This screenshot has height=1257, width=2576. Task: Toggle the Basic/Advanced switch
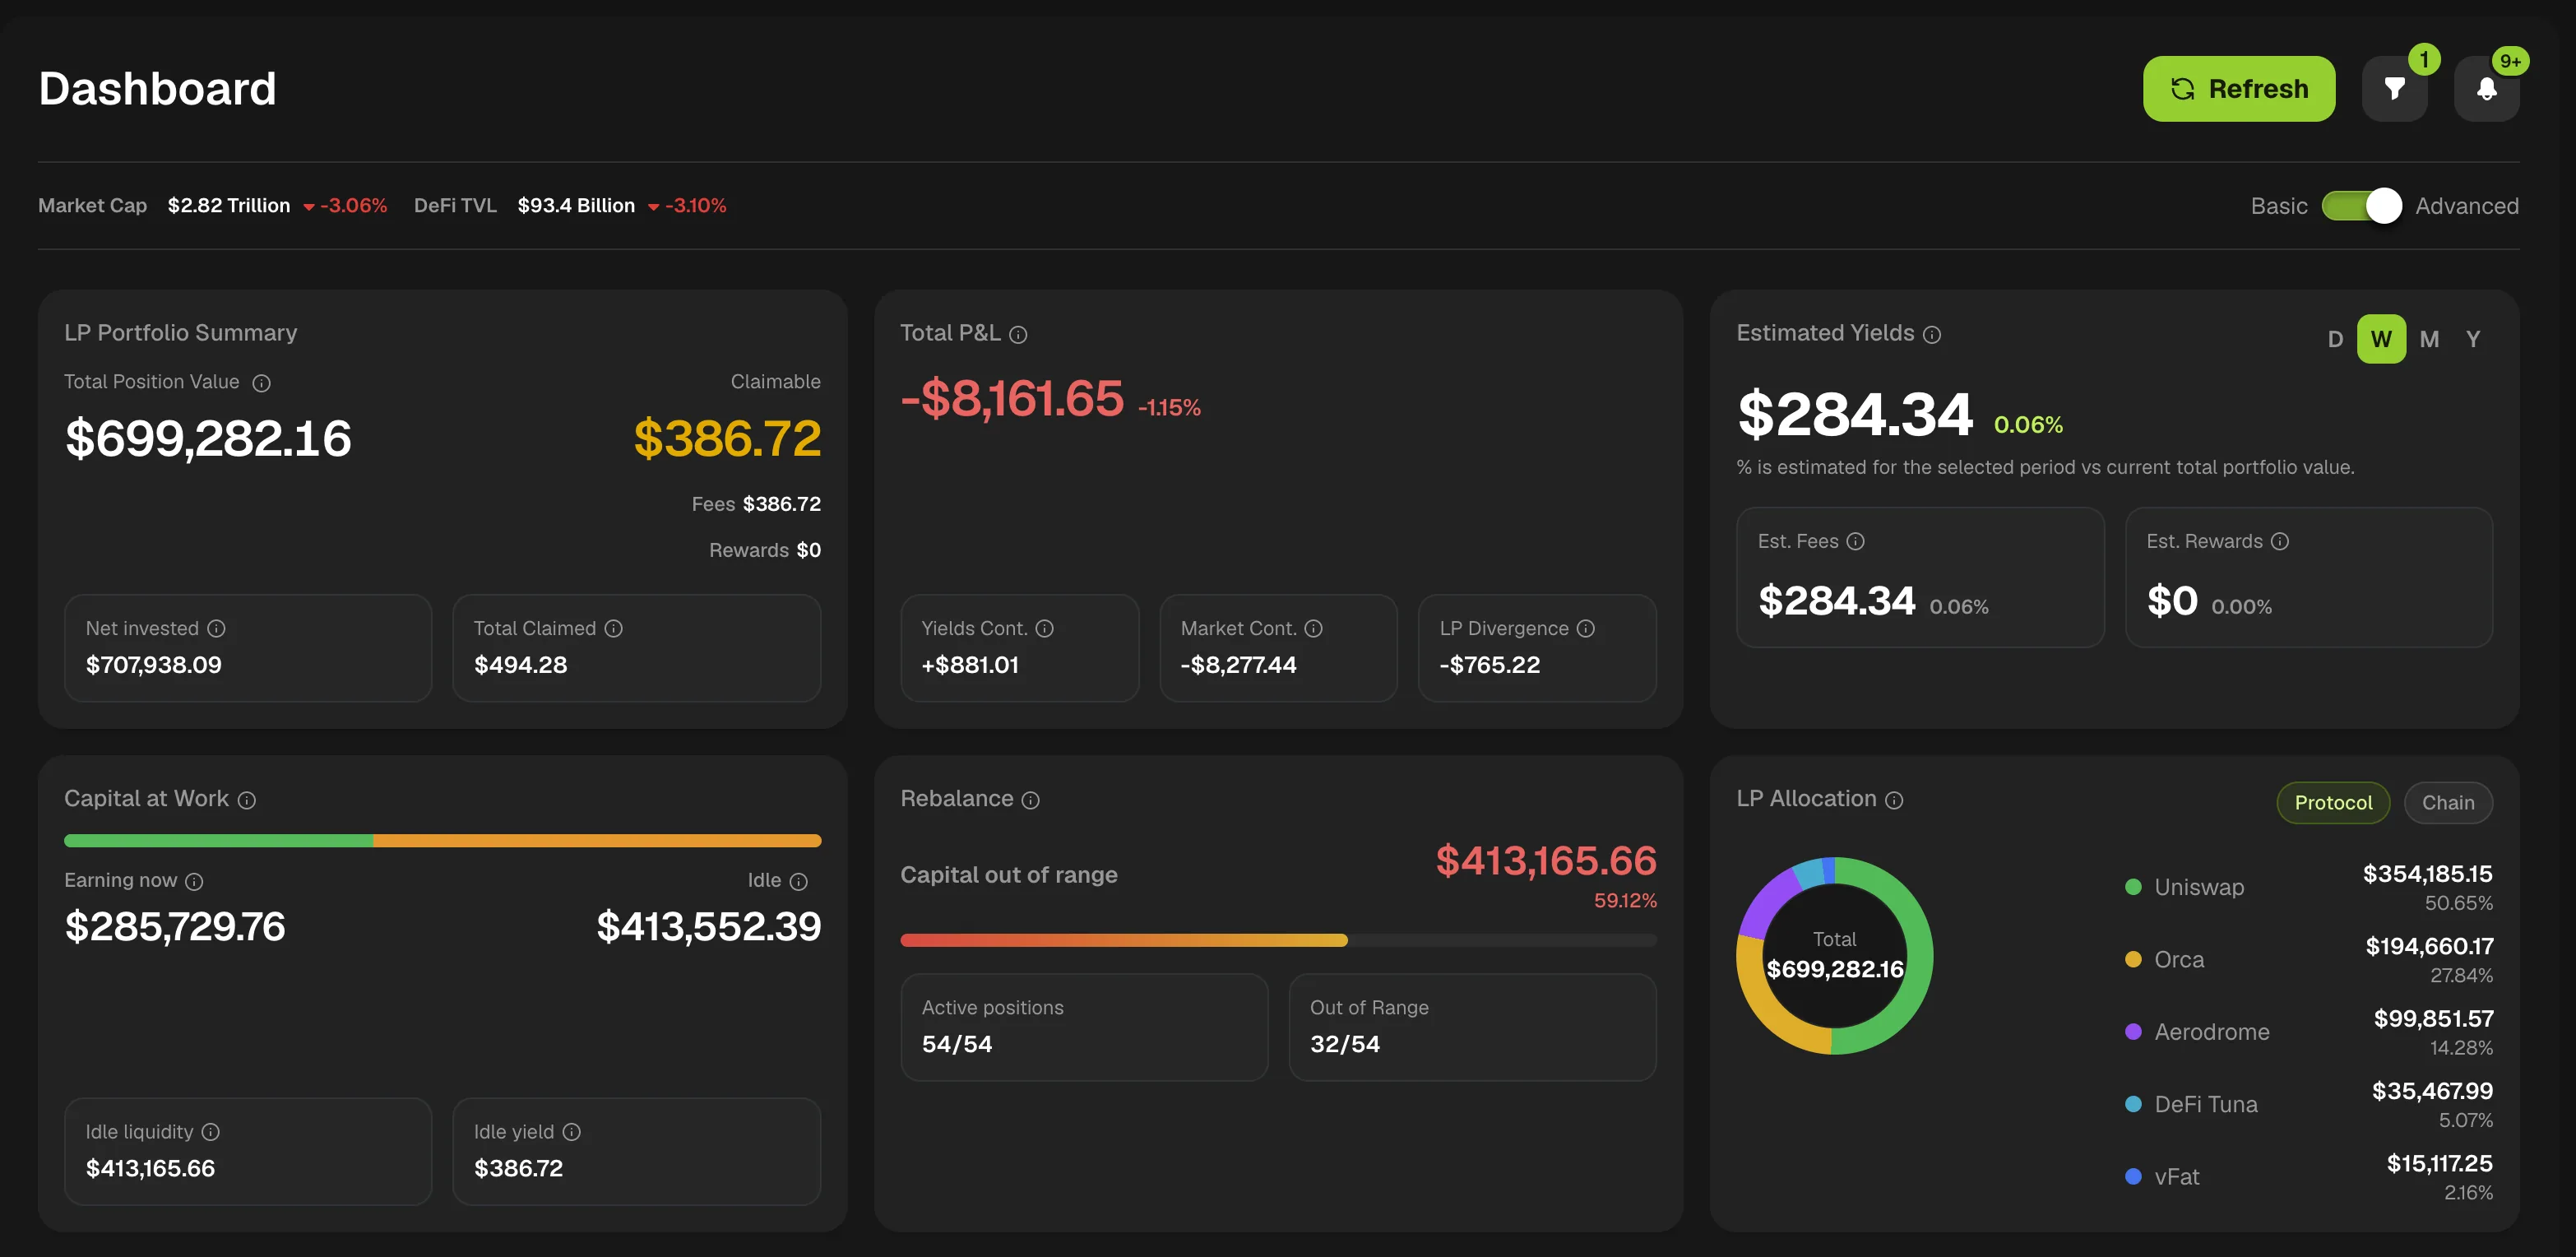point(2362,206)
